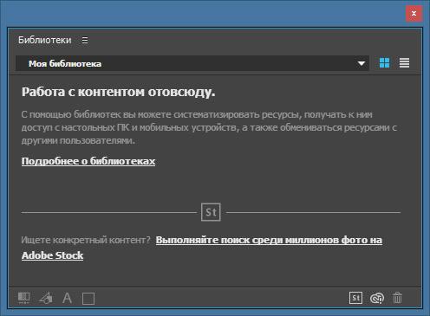Click the heading Работа с контентом отовсюду
This screenshot has height=316, width=430.
pos(118,93)
